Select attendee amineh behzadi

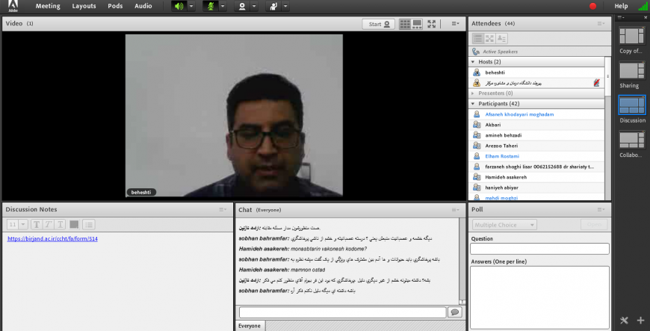pyautogui.click(x=536, y=135)
